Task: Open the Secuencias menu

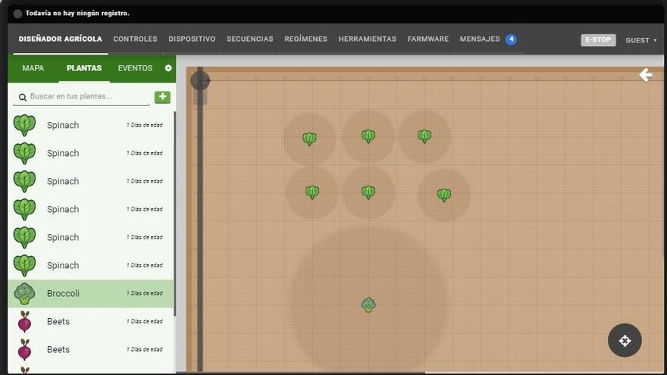Action: click(249, 39)
